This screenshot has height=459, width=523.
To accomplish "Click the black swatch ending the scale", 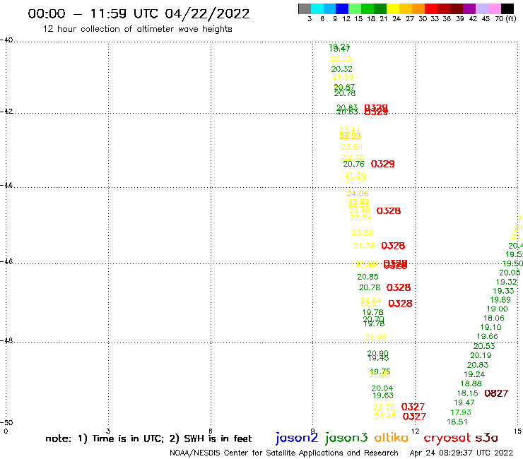I will pyautogui.click(x=507, y=8).
